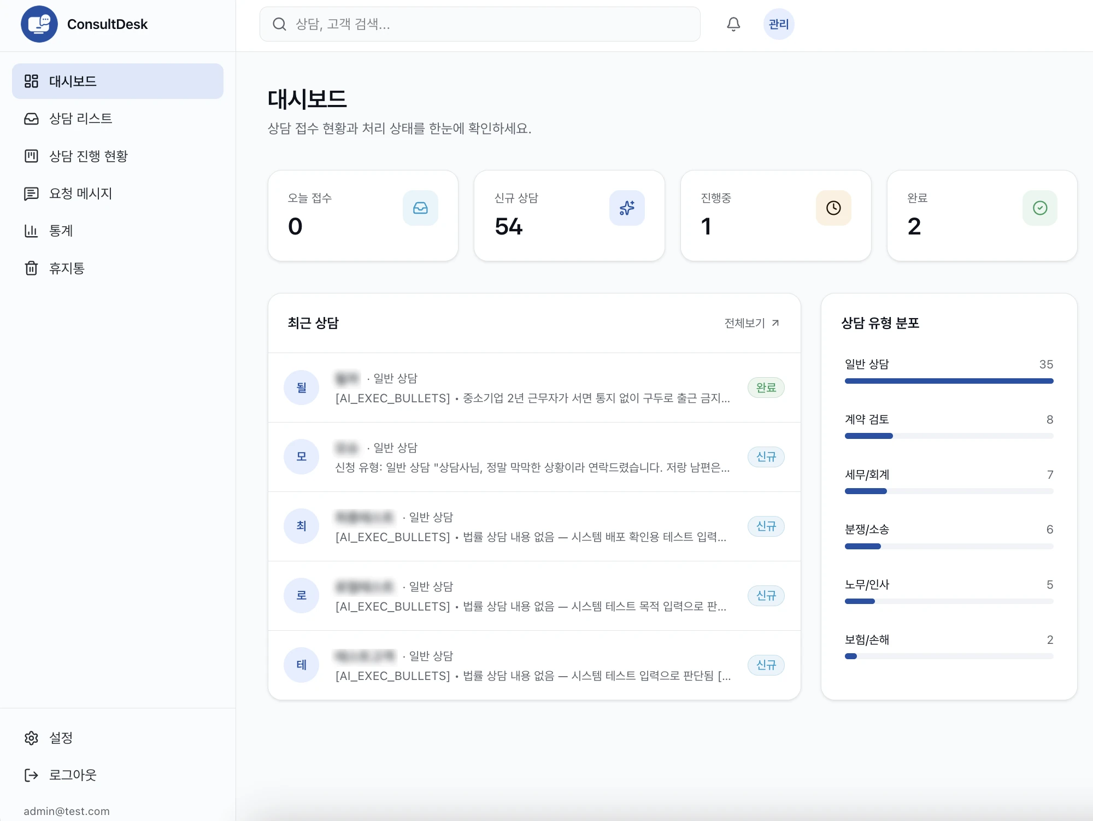This screenshot has height=821, width=1093.
Task: Click the 일반 상담 distribution bar
Action: (949, 381)
